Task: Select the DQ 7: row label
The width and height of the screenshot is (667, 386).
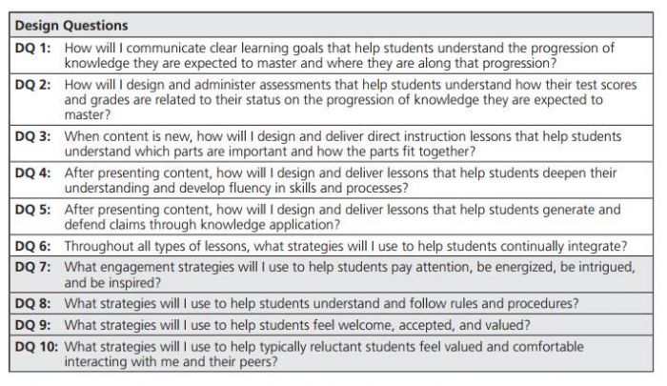Action: pos(32,267)
